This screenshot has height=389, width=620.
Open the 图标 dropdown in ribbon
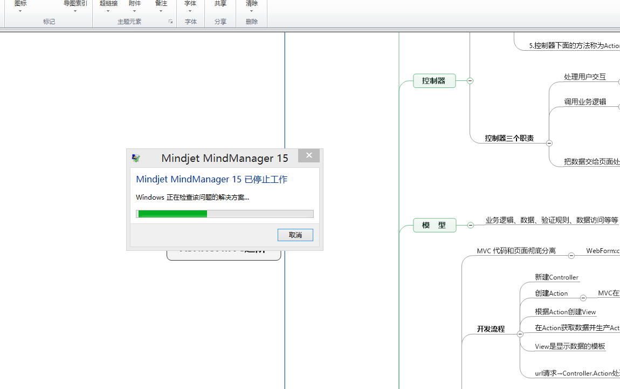[x=20, y=5]
